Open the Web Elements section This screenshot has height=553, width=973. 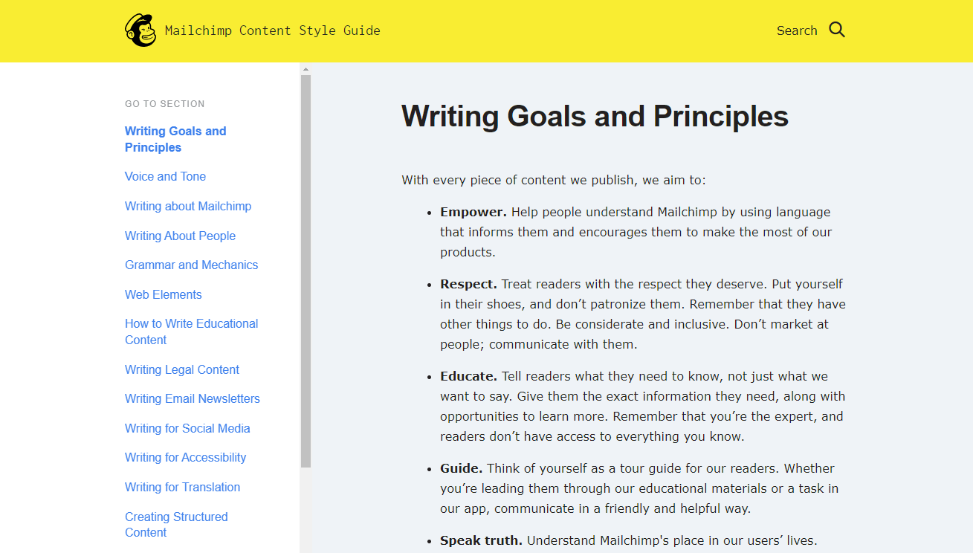tap(163, 294)
